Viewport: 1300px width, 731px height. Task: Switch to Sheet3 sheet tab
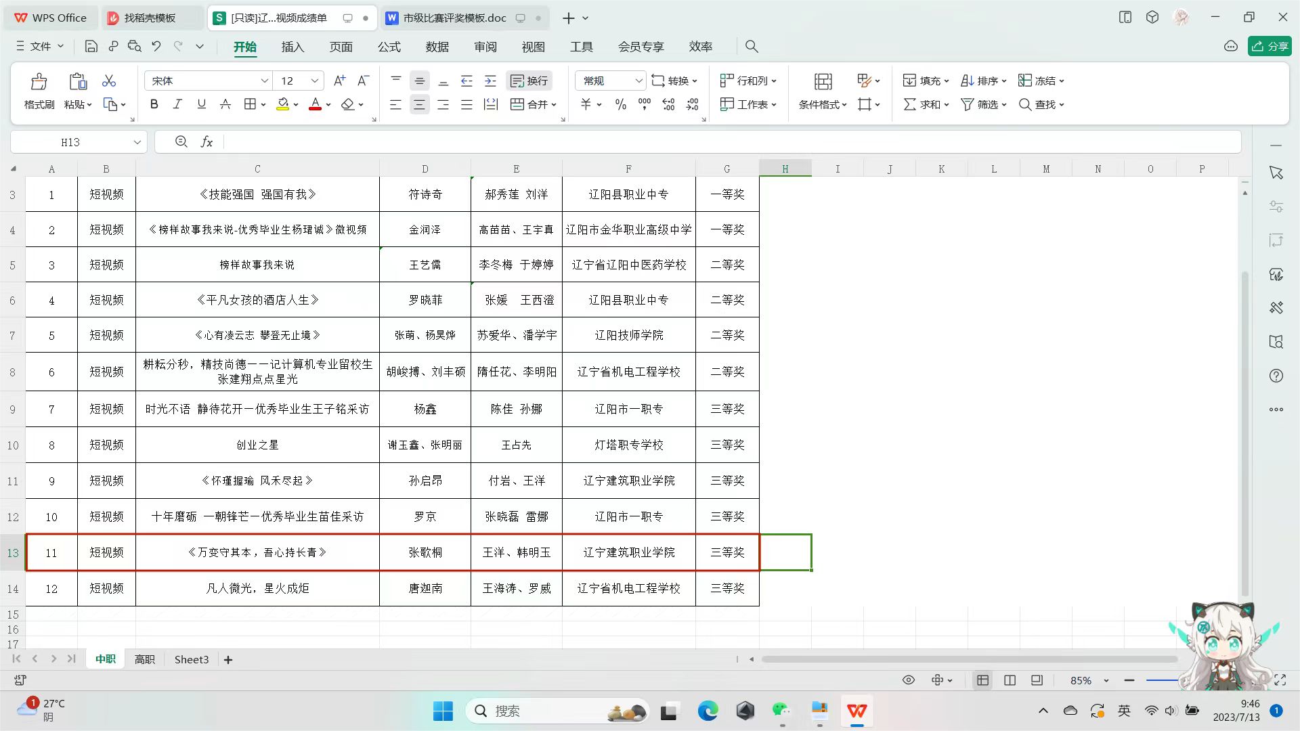(192, 659)
